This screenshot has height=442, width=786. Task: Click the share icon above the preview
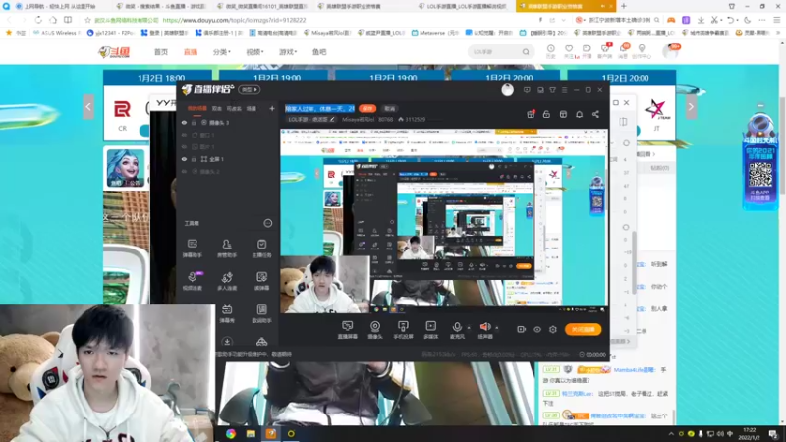coord(595,114)
